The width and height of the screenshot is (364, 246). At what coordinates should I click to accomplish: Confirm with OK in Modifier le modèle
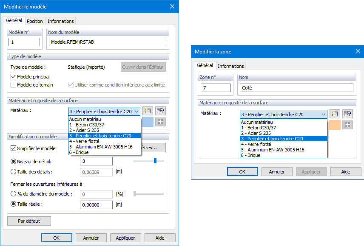pos(57,238)
